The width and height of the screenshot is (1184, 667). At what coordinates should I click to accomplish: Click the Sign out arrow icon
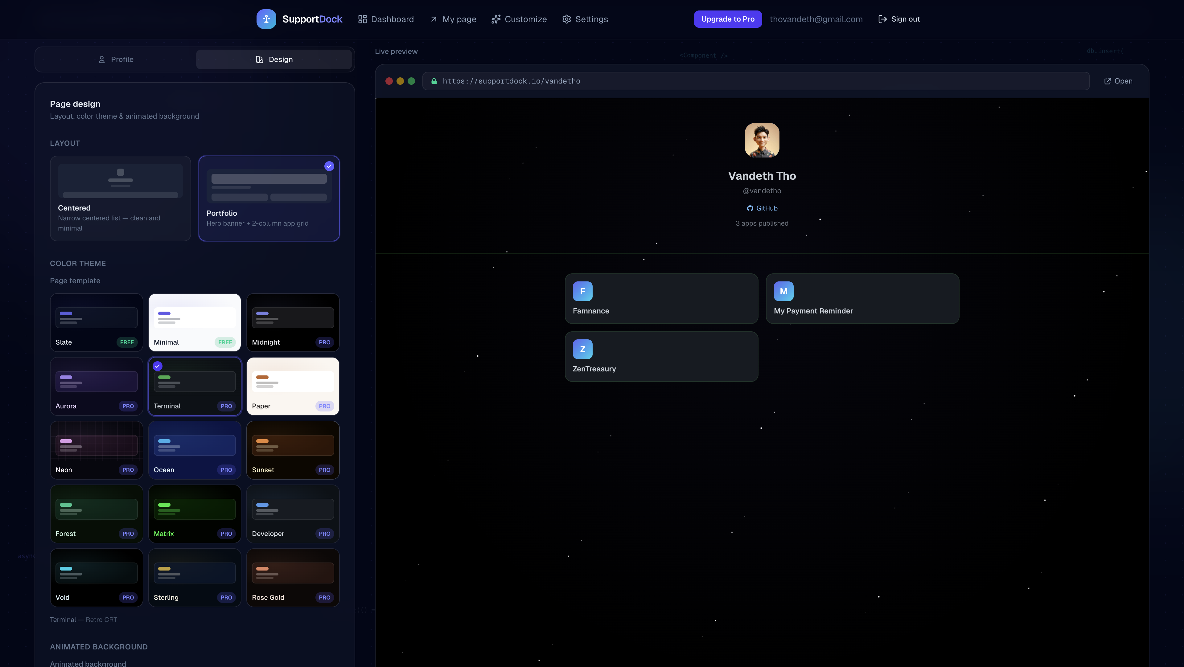point(882,19)
